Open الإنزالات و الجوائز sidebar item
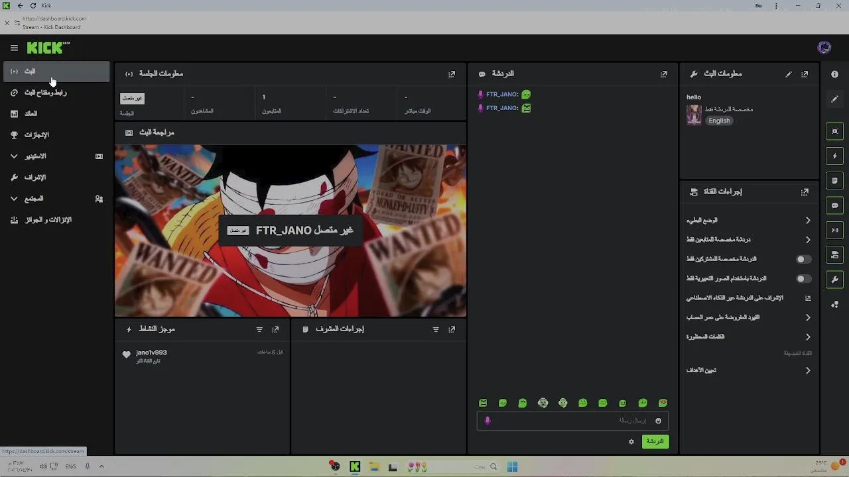Screen dimensions: 849x477 point(56,220)
